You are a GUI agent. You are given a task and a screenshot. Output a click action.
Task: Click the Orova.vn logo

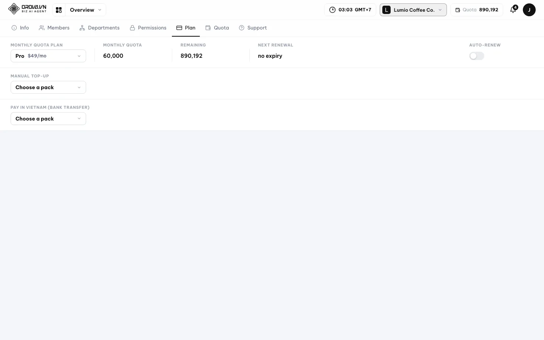[27, 9]
